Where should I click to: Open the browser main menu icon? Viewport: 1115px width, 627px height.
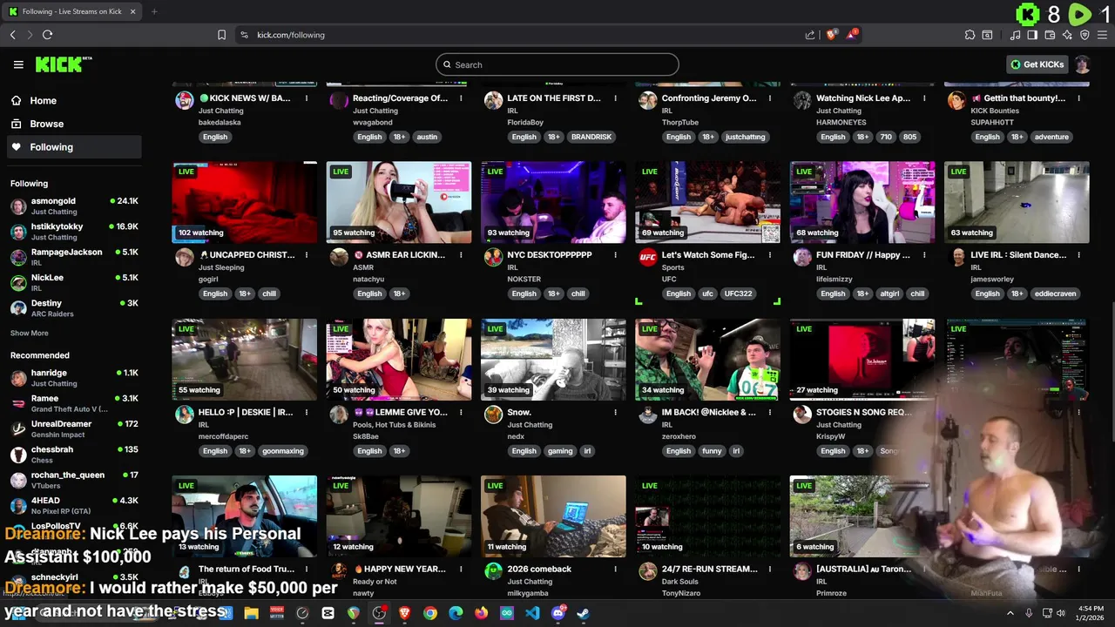(1102, 35)
